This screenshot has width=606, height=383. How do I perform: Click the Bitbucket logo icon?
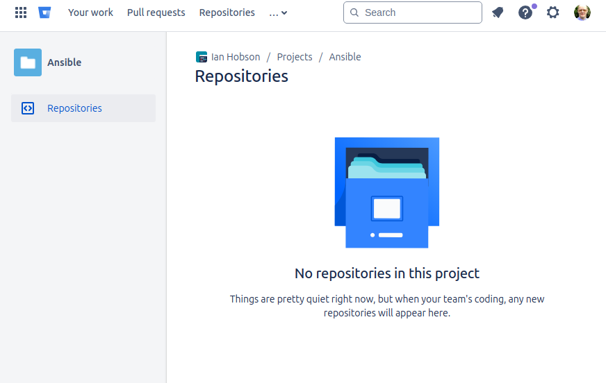tap(44, 12)
